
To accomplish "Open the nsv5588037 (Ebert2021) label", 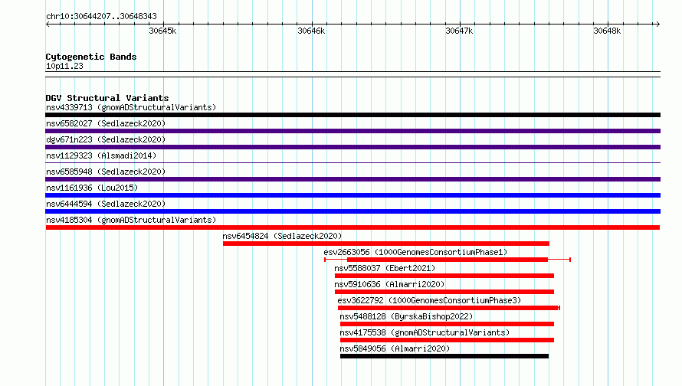I will (385, 268).
